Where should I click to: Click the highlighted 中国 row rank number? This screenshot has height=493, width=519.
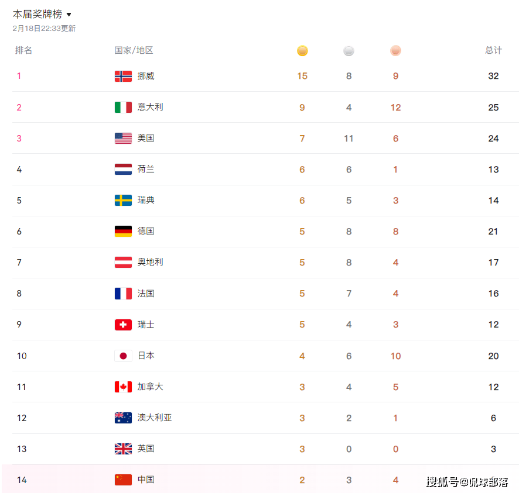coord(22,480)
